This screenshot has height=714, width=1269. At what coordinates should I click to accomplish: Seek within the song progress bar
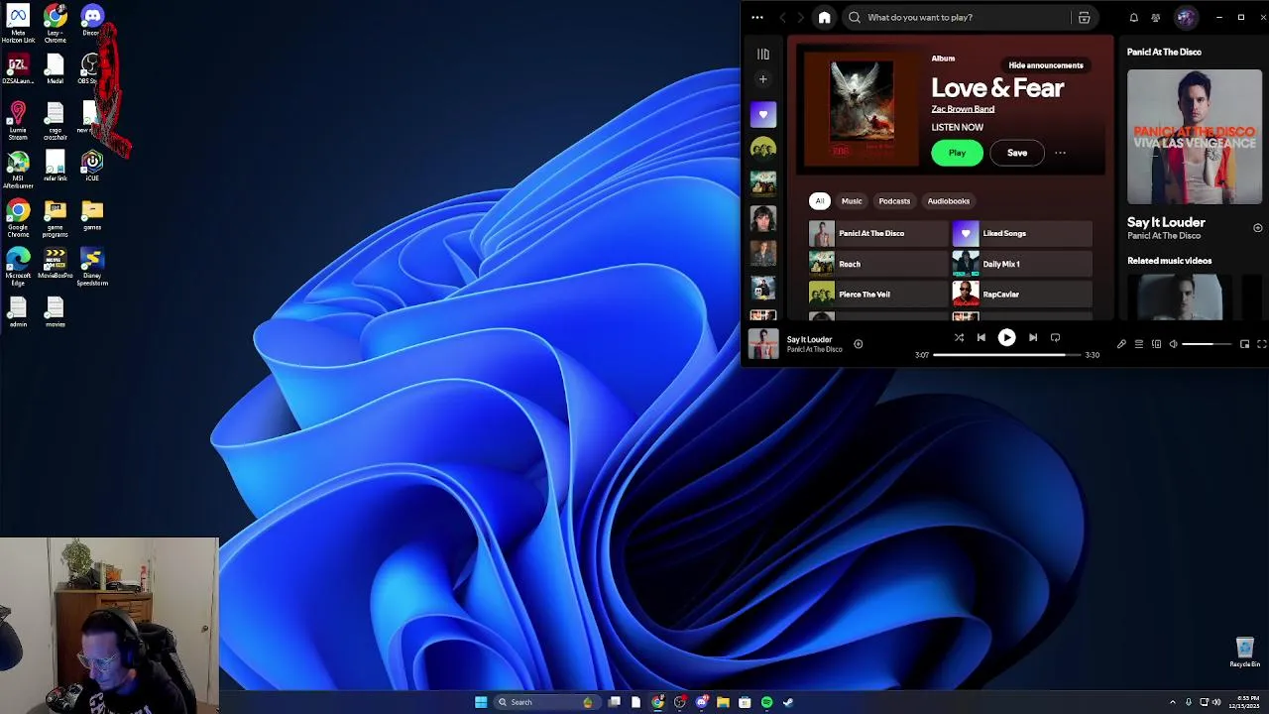point(1006,355)
